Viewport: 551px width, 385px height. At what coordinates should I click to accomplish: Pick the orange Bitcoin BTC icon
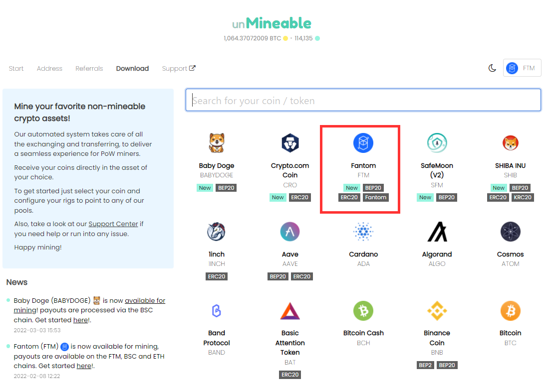click(x=510, y=311)
